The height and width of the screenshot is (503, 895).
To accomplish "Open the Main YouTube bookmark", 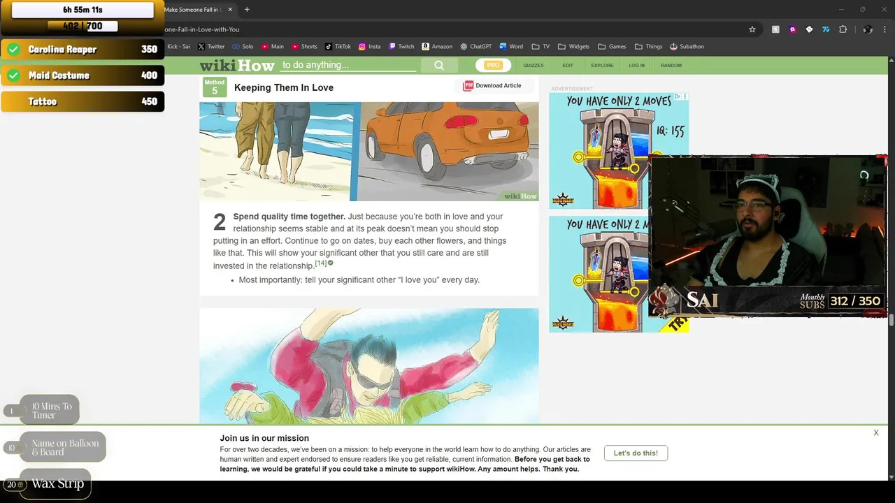I will pos(273,47).
